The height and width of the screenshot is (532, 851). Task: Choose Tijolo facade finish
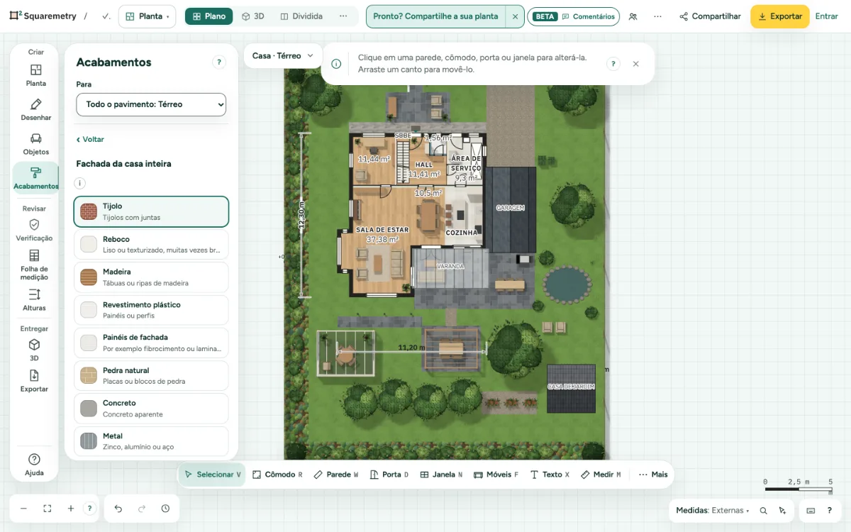pos(151,211)
